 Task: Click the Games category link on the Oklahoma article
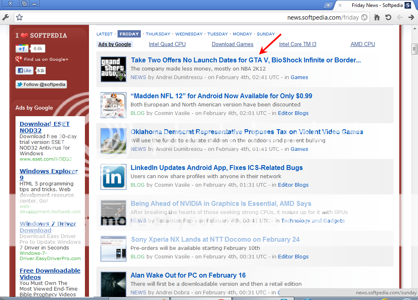299,149
